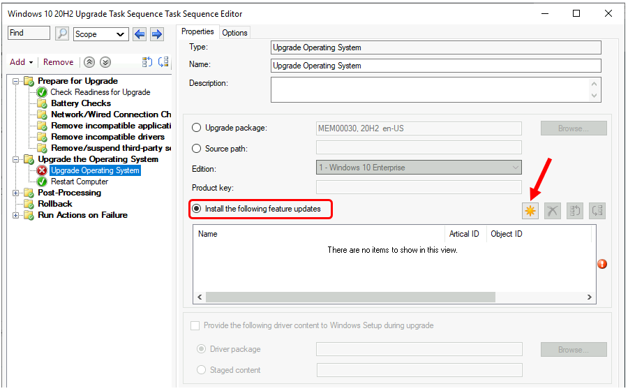Click the Source path field
Viewport: 628px width, 391px height.
pos(419,147)
